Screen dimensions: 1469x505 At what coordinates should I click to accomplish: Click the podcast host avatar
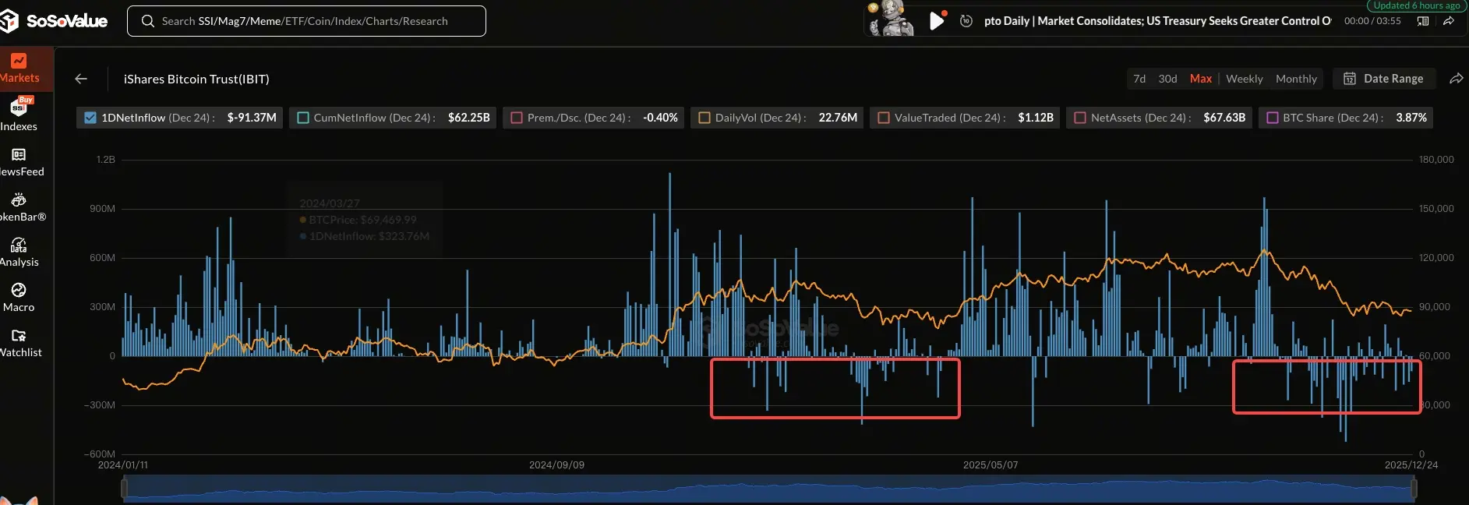[x=891, y=19]
